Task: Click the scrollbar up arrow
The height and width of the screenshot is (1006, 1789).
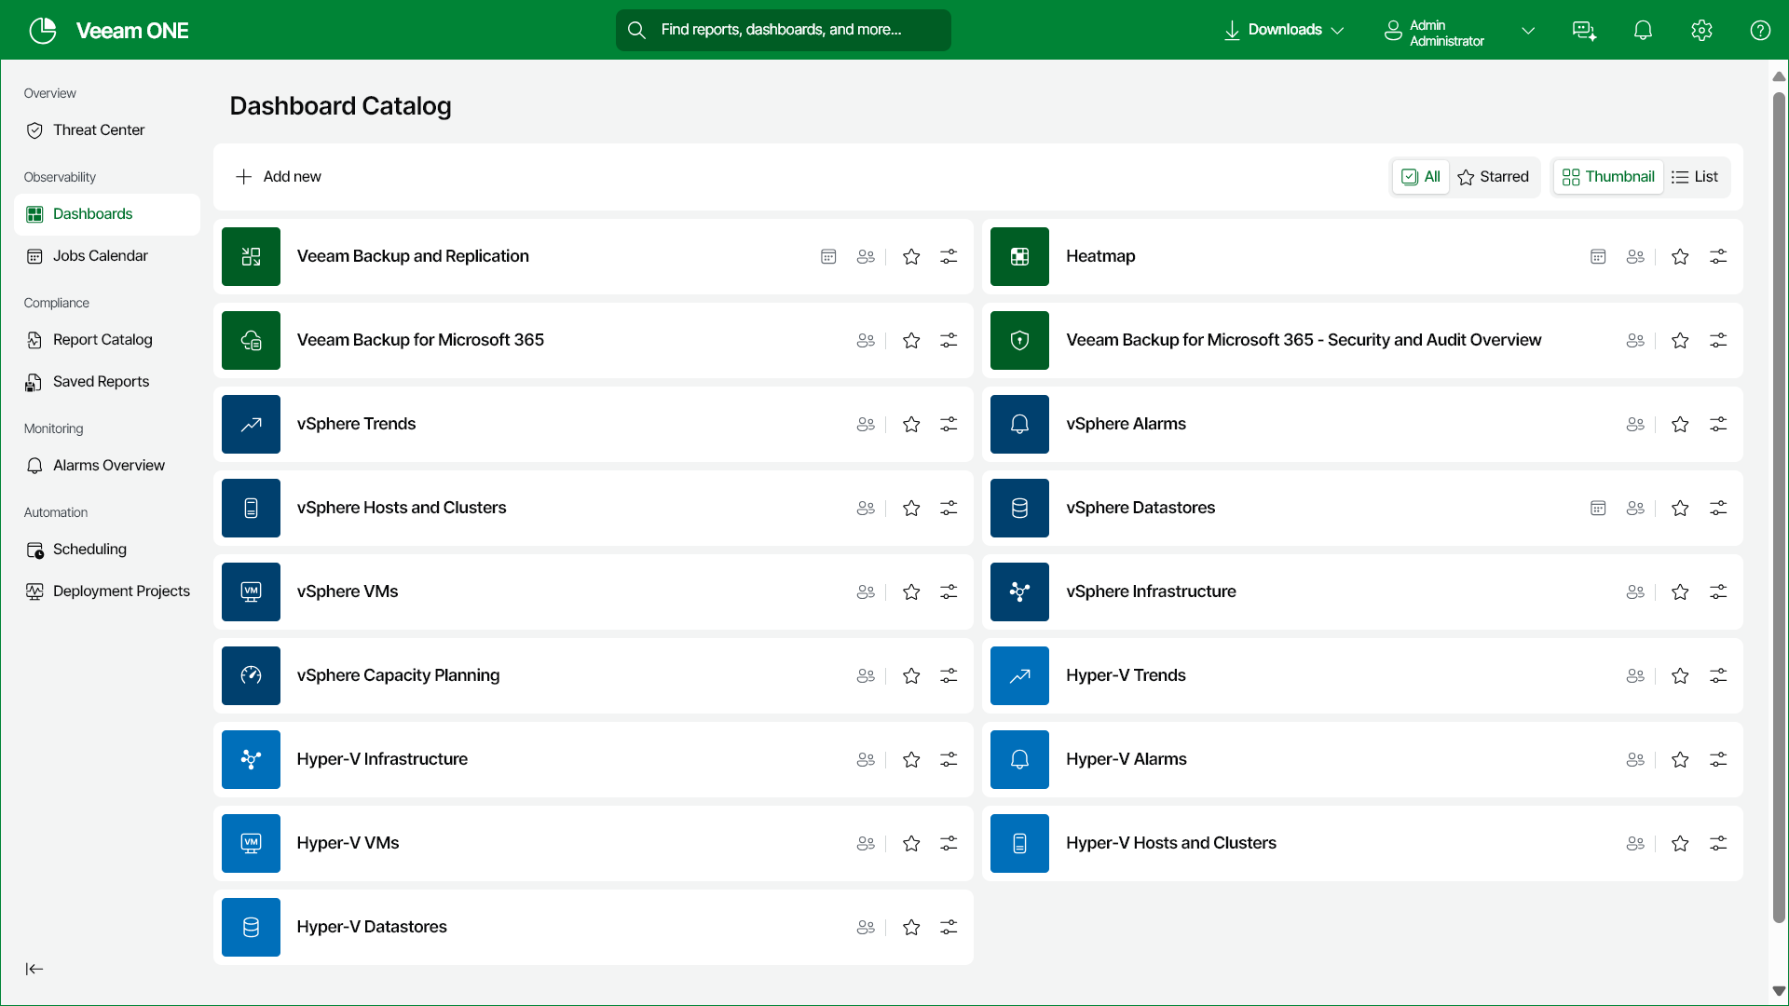Action: [x=1779, y=76]
